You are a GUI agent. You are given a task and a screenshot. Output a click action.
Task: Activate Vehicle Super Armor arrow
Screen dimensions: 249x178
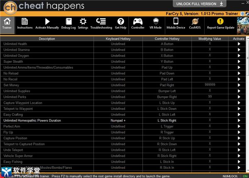click(x=239, y=156)
